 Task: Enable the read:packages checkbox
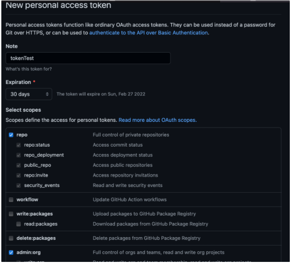pos(19,224)
